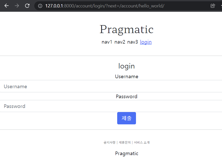Focus the Username input field
This screenshot has width=222, height=160.
(x=111, y=86)
